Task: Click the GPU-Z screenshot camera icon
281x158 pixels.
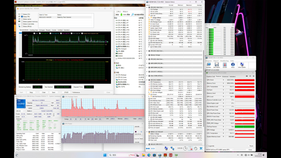Action: click(x=247, y=76)
